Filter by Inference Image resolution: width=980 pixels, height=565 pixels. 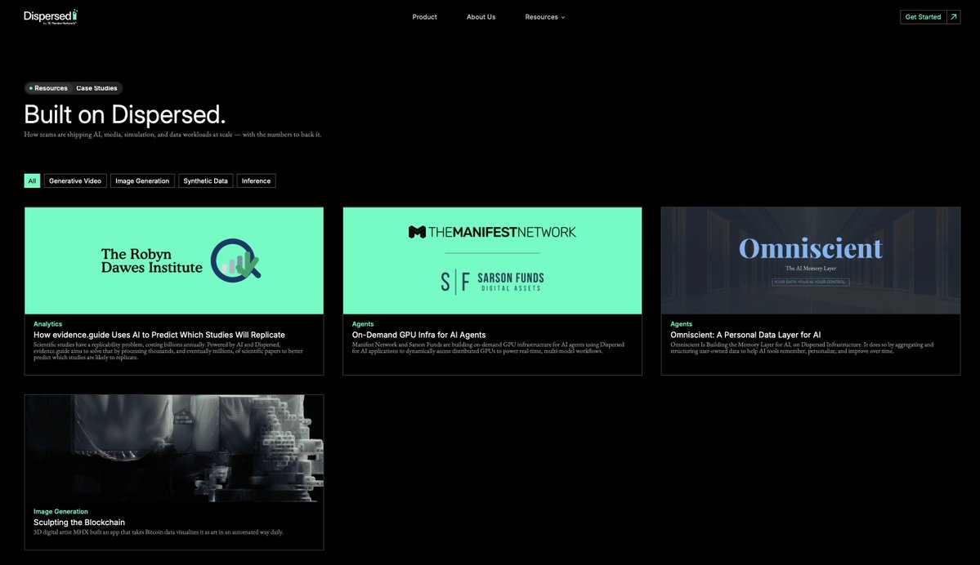click(257, 181)
